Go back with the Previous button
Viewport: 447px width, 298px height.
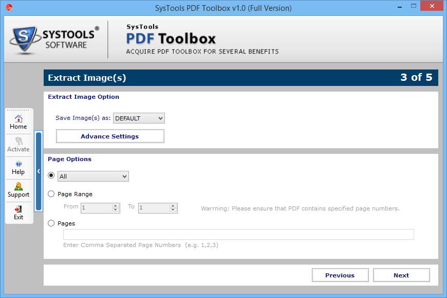coord(340,275)
